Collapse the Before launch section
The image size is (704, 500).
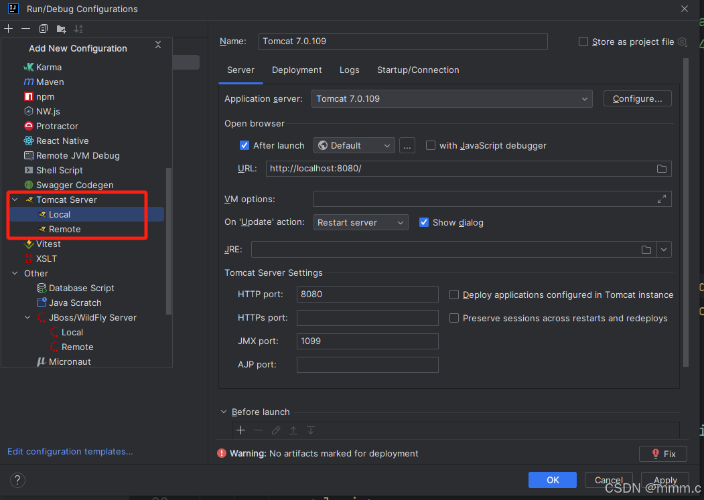pos(224,412)
